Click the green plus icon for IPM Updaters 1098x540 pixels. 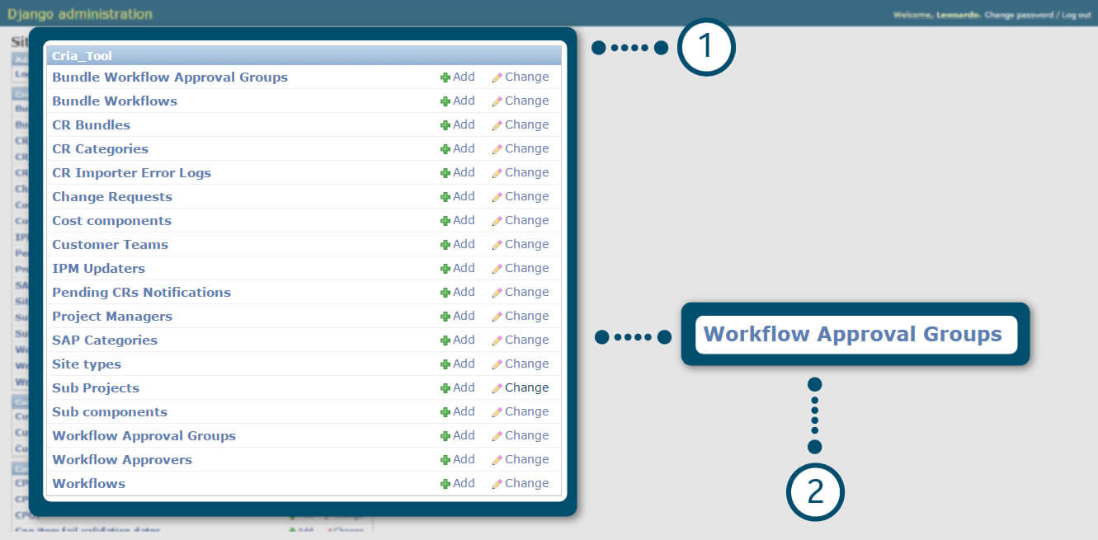445,269
